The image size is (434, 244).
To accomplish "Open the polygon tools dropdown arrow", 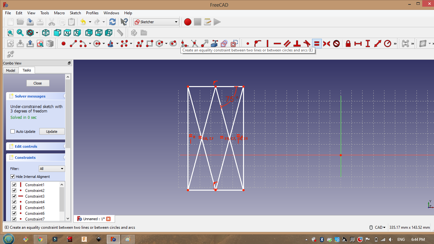I will (x=166, y=44).
